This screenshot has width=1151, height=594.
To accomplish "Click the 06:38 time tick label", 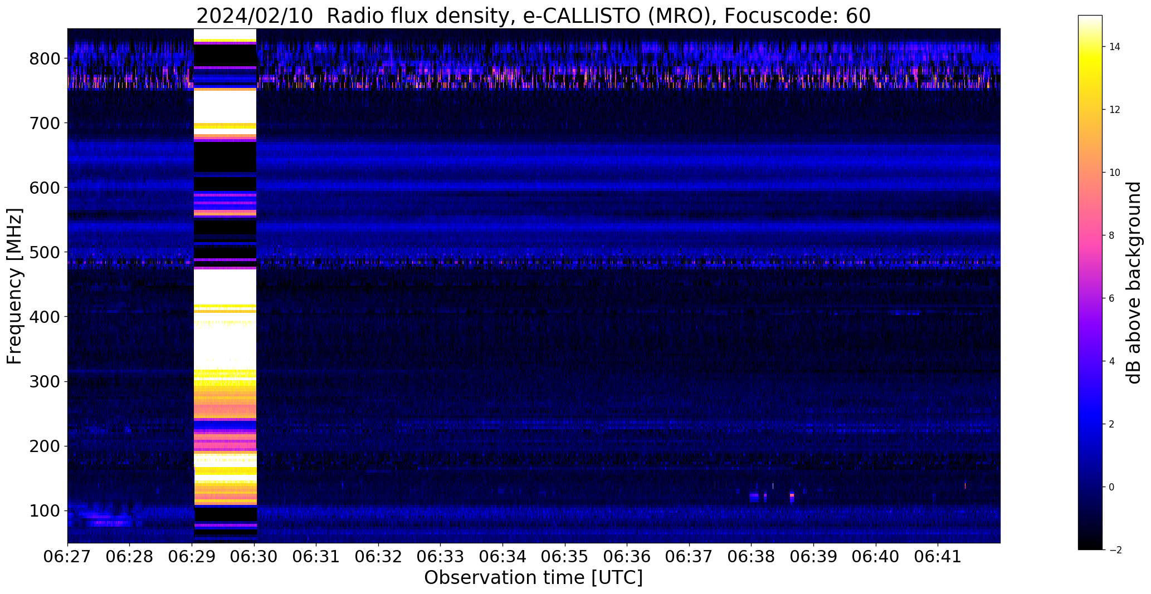I will pyautogui.click(x=752, y=557).
